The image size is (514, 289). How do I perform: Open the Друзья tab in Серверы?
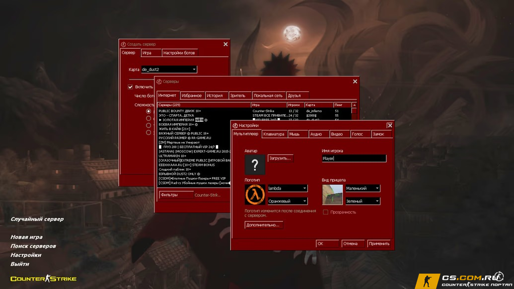click(296, 96)
